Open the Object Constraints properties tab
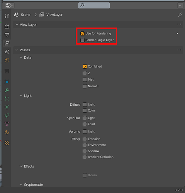The image size is (185, 193). tap(7, 115)
